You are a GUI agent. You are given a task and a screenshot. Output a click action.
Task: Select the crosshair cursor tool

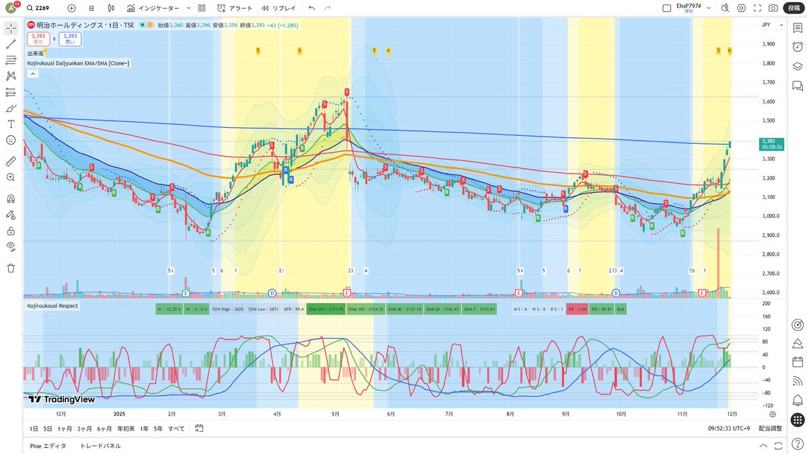pyautogui.click(x=11, y=28)
